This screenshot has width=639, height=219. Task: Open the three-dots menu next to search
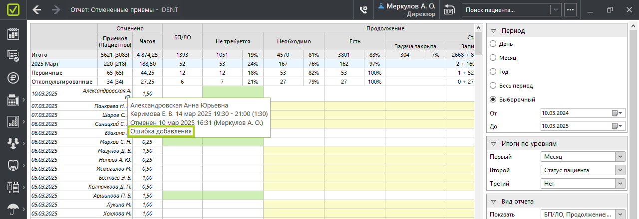[570, 9]
